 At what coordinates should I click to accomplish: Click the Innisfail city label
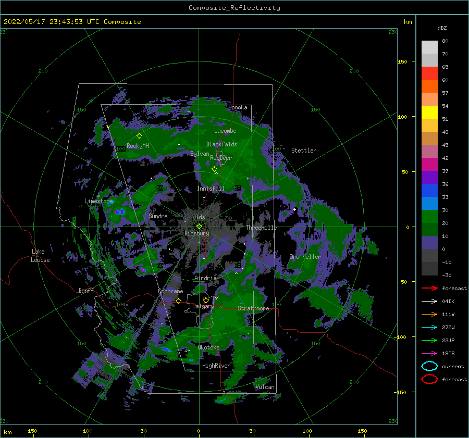click(211, 189)
